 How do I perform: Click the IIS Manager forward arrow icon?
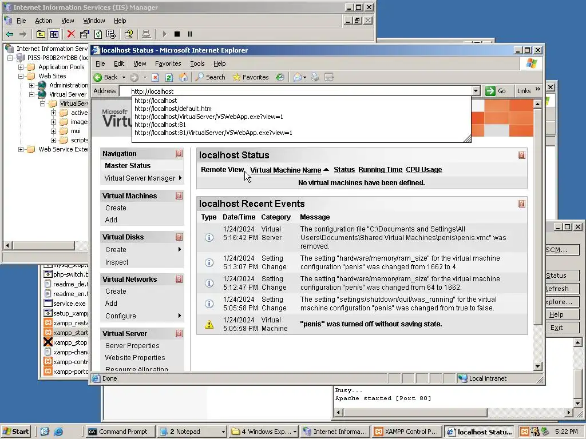pos(23,34)
